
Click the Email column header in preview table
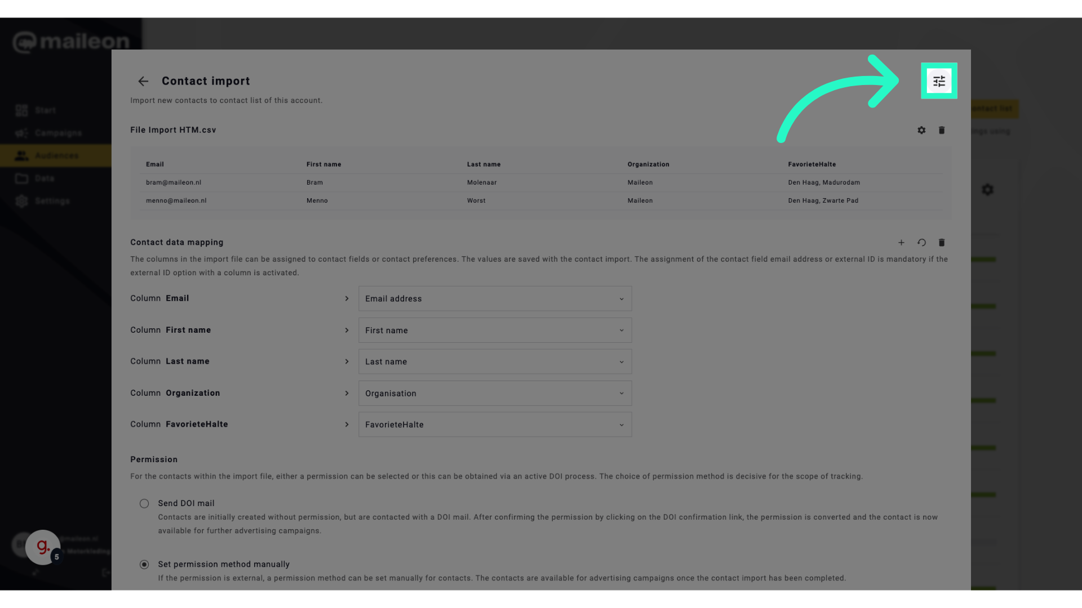155,164
